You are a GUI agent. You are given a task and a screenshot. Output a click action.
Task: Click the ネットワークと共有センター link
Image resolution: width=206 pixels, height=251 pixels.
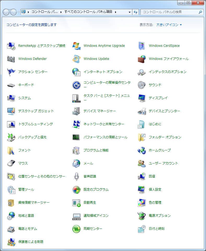pyautogui.click(x=104, y=124)
